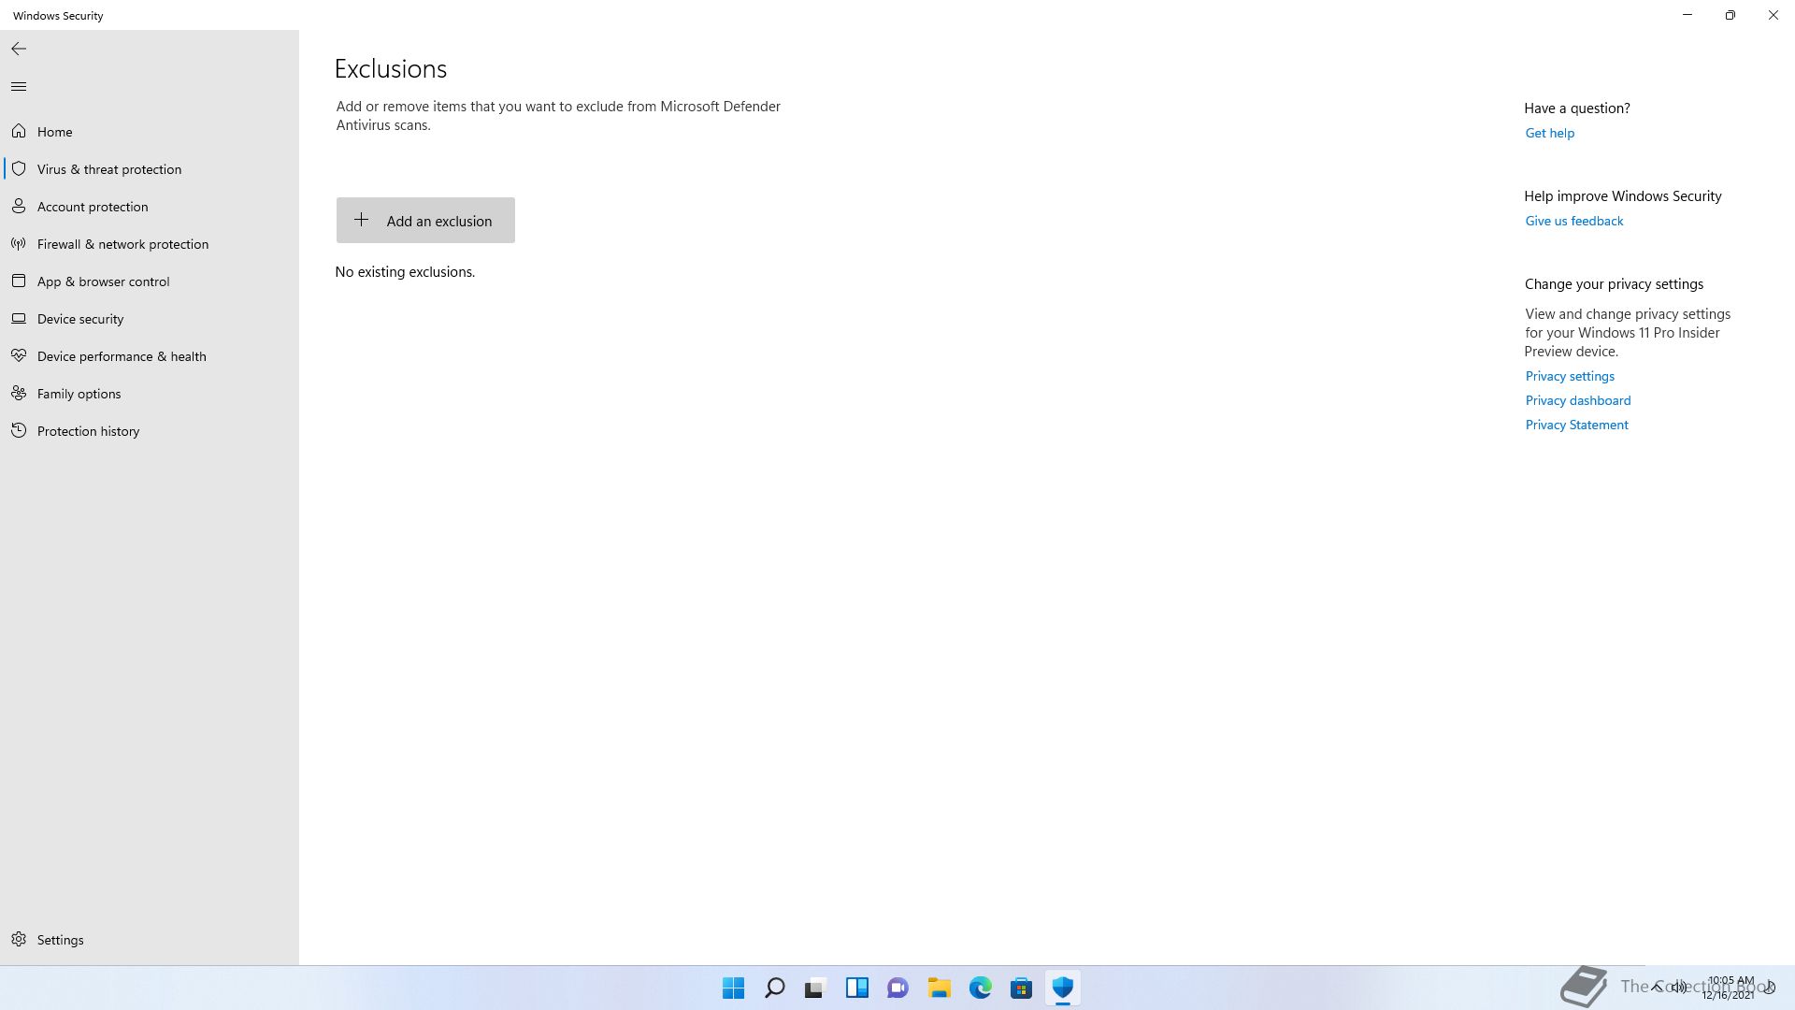
Task: Click the Virus & threat protection shield icon
Action: pyautogui.click(x=19, y=168)
